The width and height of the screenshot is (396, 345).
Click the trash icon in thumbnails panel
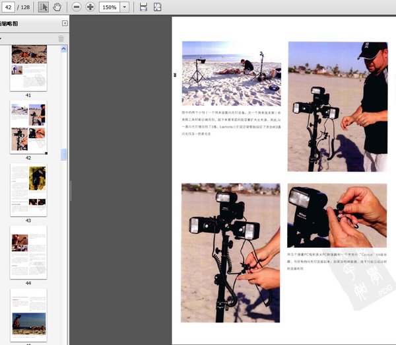(x=61, y=39)
